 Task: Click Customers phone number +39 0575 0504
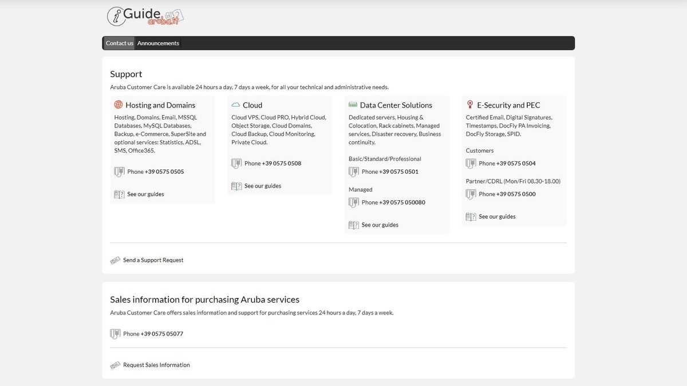coord(516,164)
